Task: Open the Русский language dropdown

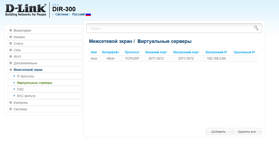Action: point(78,15)
